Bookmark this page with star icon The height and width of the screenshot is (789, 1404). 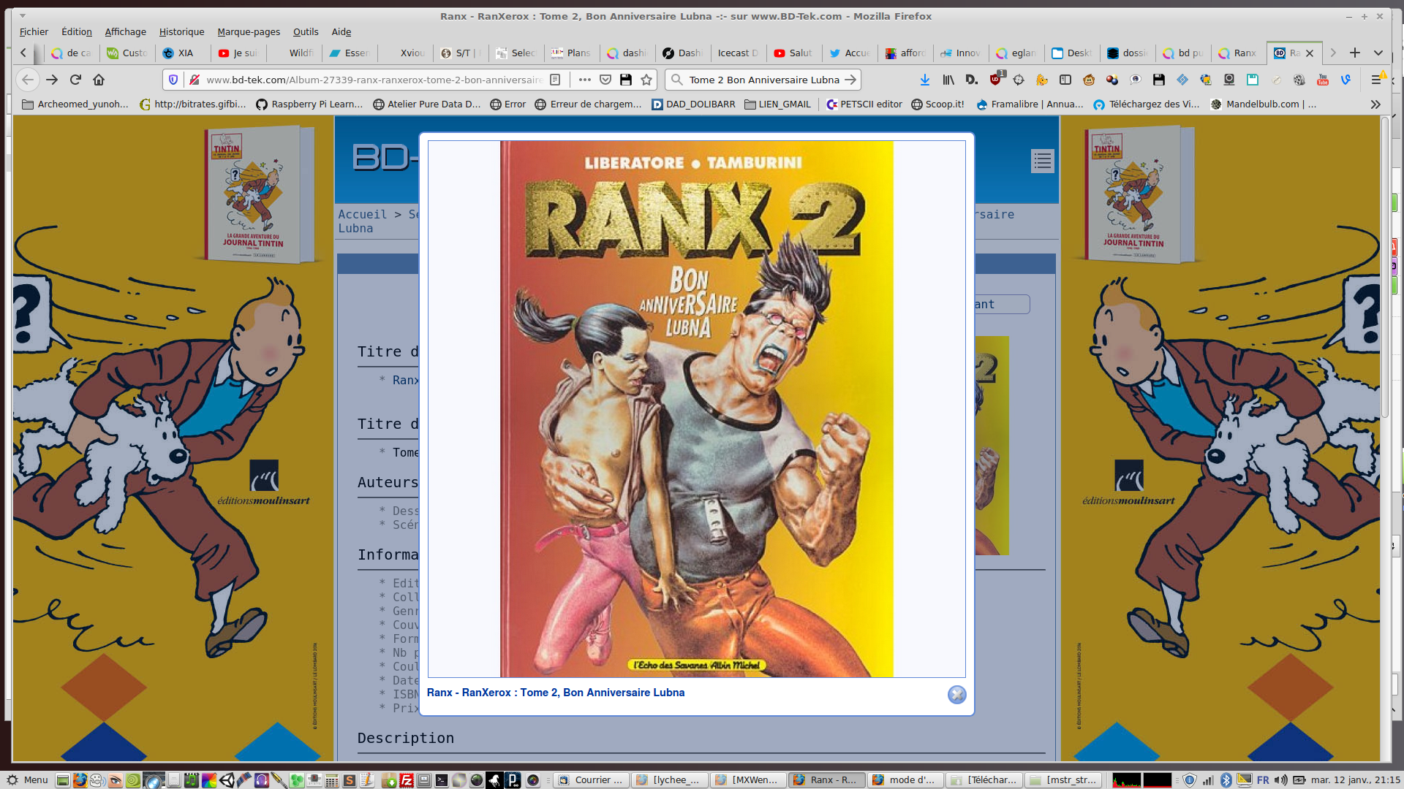pos(646,80)
